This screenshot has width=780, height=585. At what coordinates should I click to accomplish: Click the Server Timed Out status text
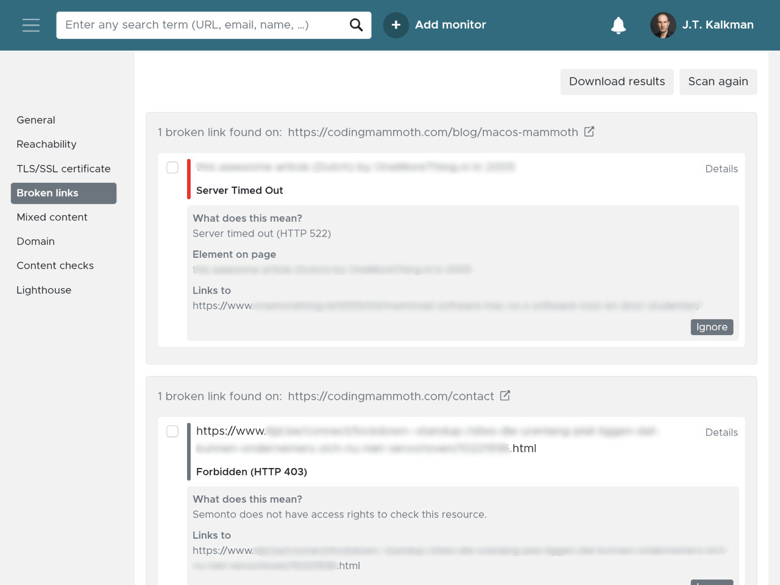[239, 191]
